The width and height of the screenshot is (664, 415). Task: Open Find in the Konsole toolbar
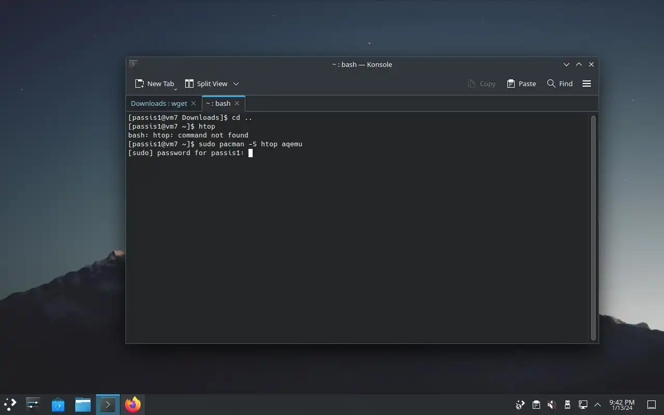(x=560, y=84)
